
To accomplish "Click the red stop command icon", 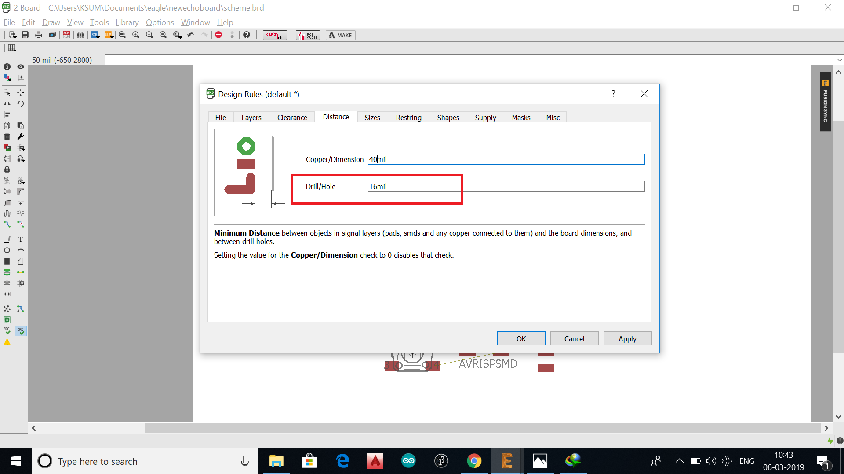I will coord(218,35).
